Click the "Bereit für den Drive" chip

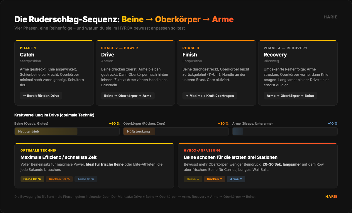(41, 96)
